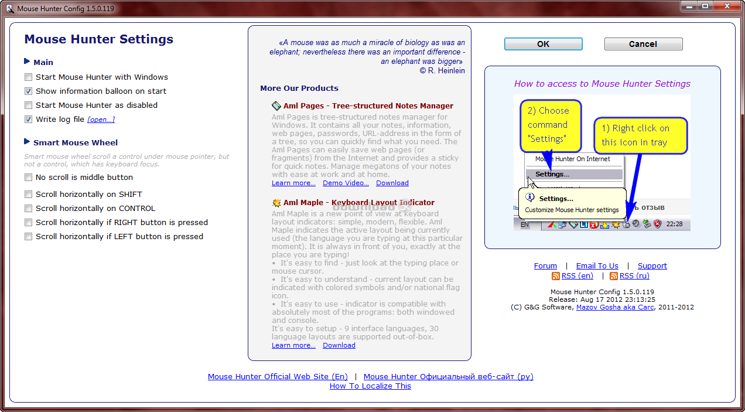Close the Mouse Hunter Config window

click(727, 6)
